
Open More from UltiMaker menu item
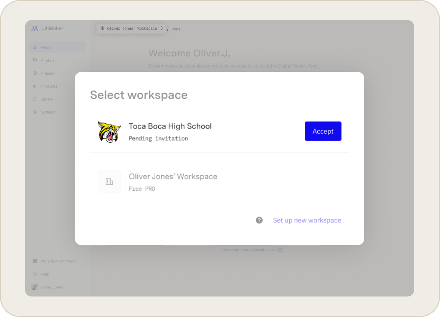coord(54,261)
